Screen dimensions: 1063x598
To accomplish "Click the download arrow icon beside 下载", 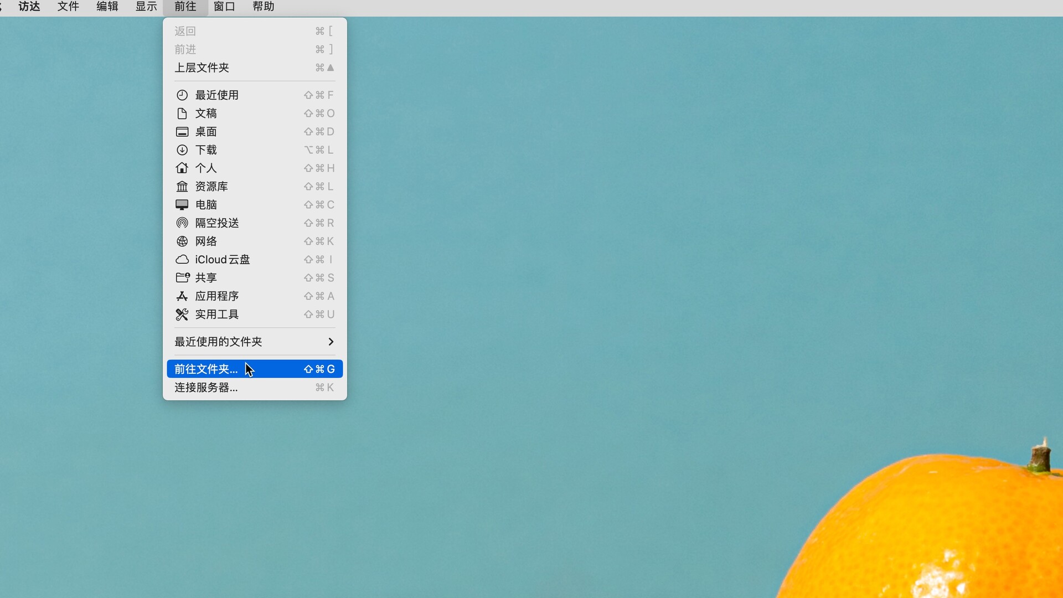I will pyautogui.click(x=182, y=150).
